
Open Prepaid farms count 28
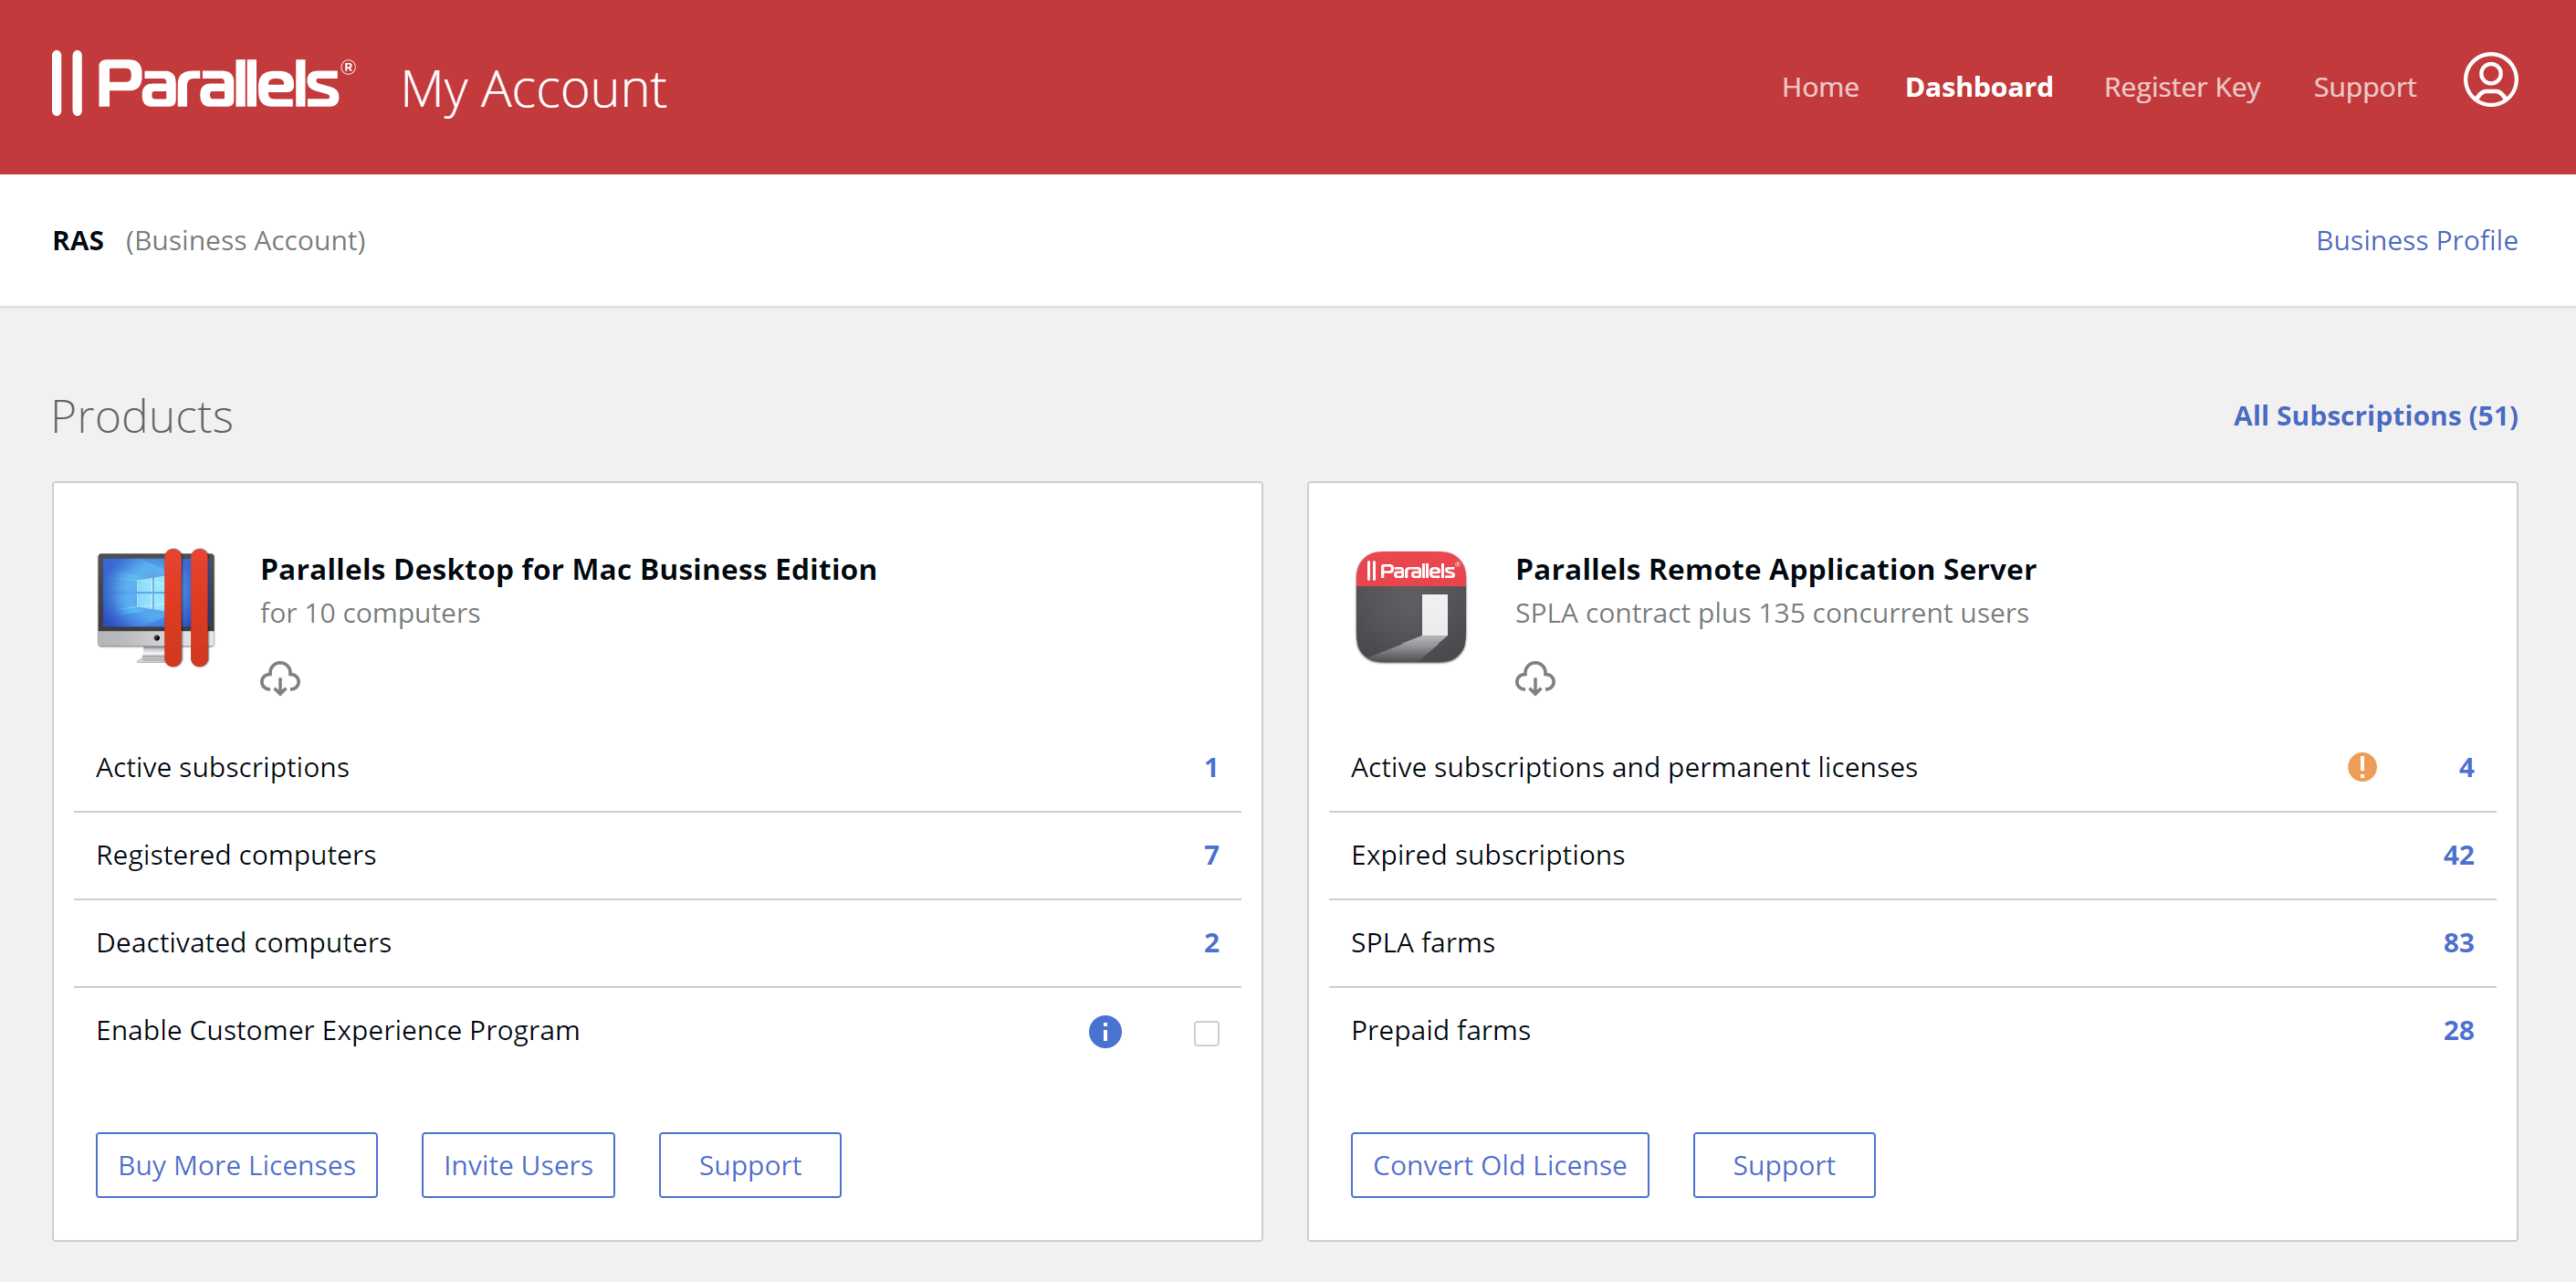[x=2459, y=1030]
